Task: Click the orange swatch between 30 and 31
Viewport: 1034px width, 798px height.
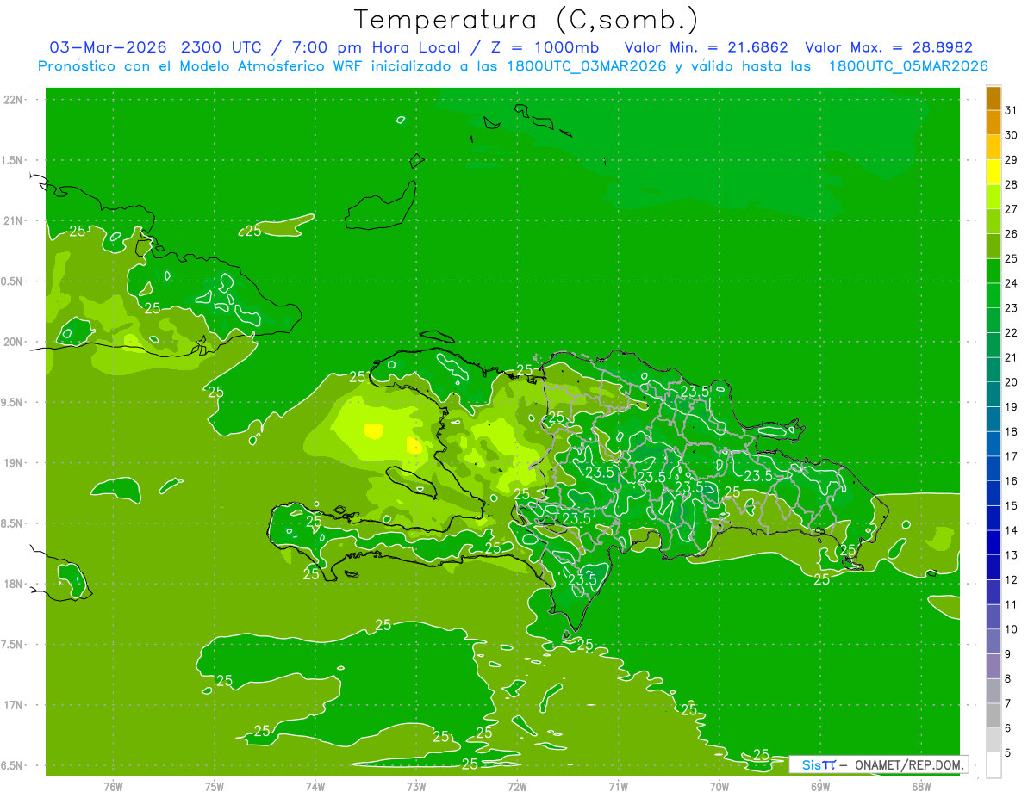Action: coord(994,123)
